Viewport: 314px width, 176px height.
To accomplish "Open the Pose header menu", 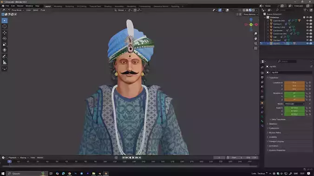I will click(x=43, y=10).
